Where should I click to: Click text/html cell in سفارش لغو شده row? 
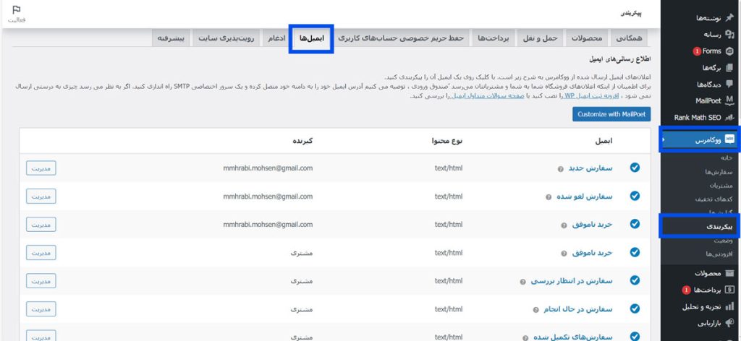pyautogui.click(x=449, y=197)
